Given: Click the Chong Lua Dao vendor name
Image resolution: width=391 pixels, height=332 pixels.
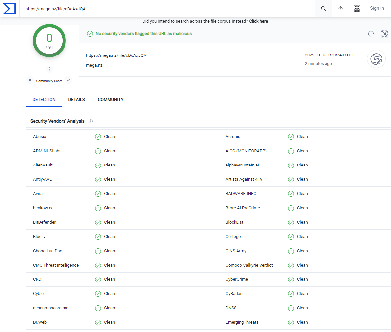Looking at the screenshot, I should point(47,251).
